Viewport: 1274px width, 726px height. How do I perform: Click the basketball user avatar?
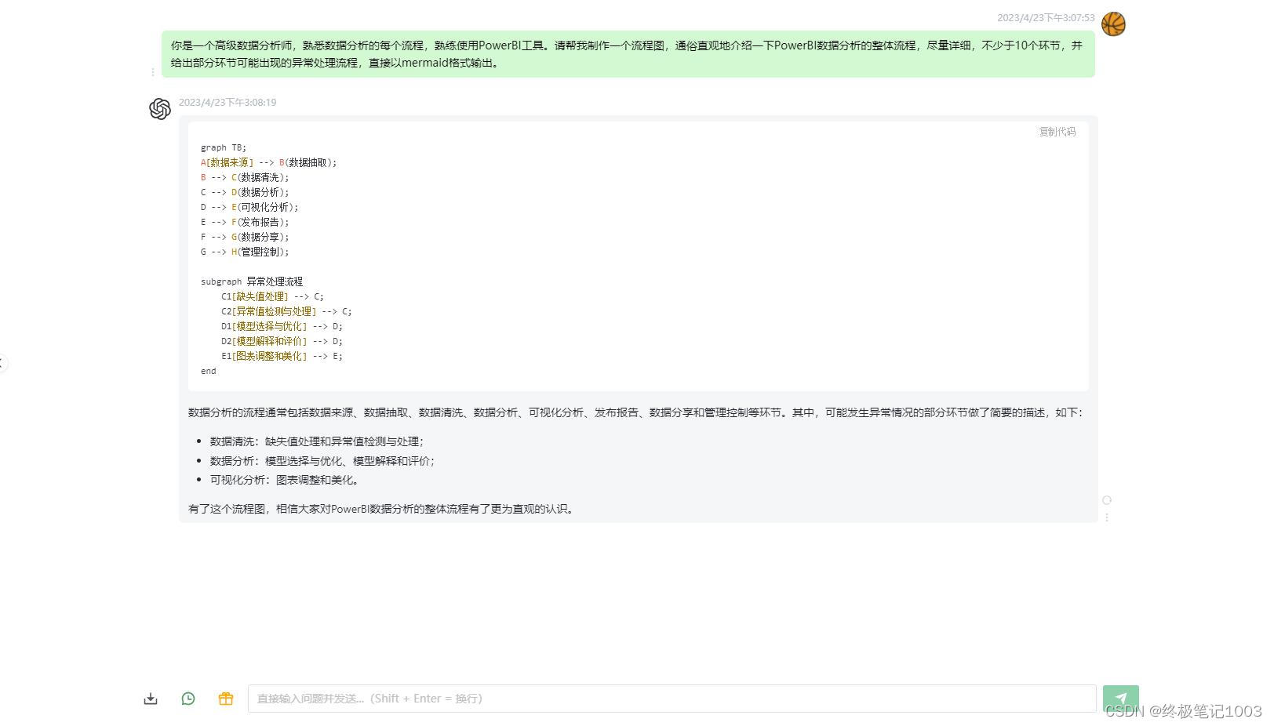(x=1113, y=24)
